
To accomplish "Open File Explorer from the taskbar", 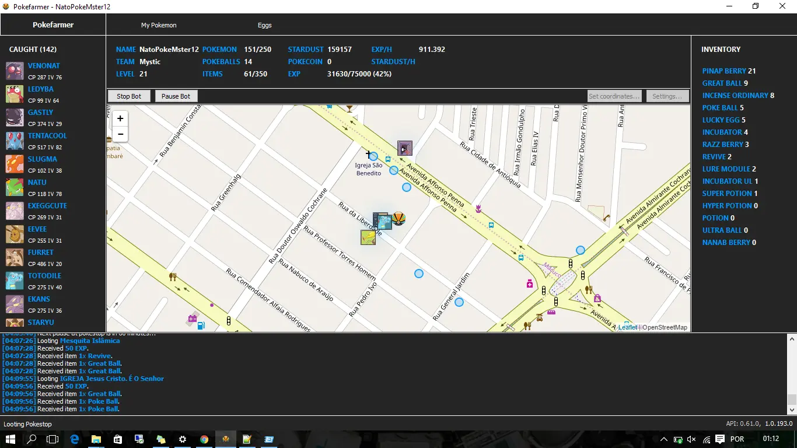I will coord(96,439).
